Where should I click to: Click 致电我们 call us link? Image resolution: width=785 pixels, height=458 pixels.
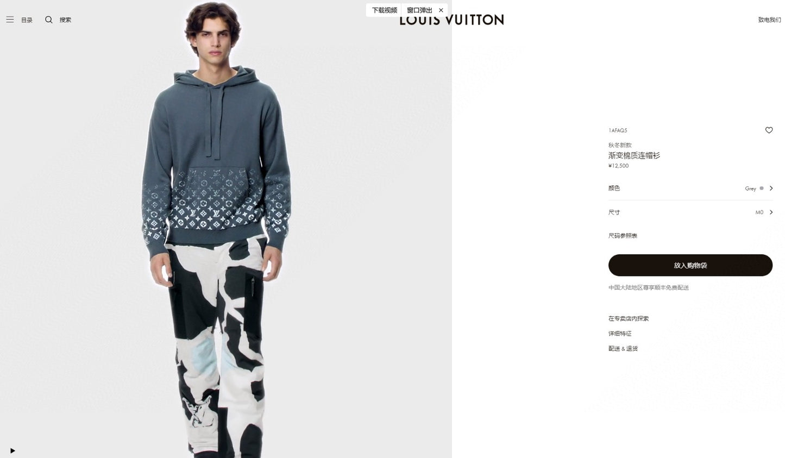(x=769, y=20)
